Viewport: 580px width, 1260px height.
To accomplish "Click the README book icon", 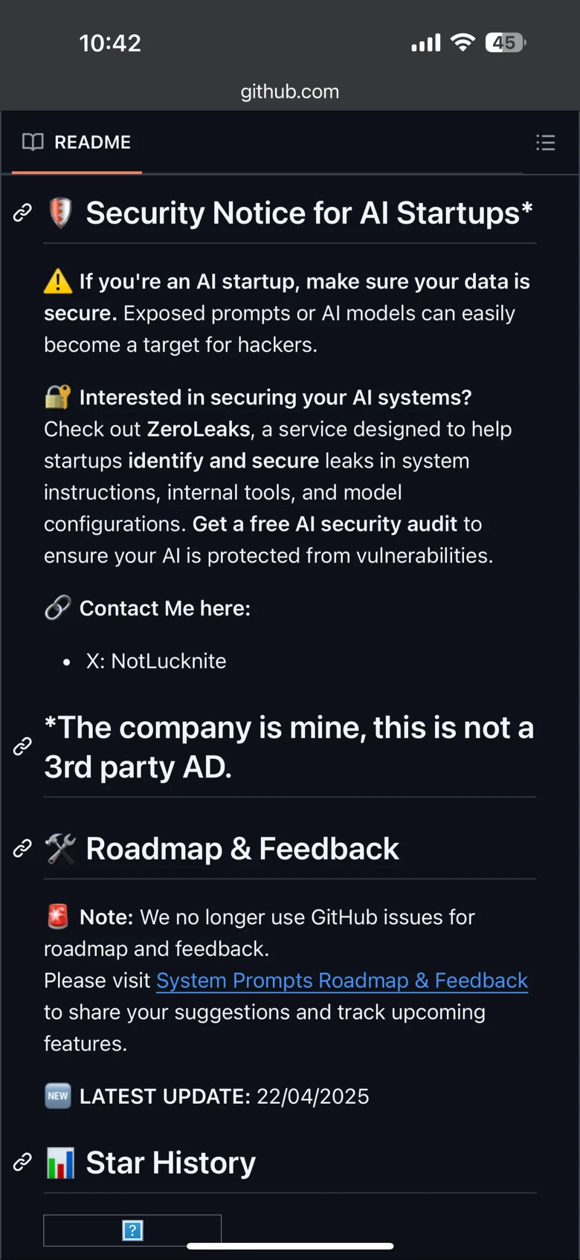I will (33, 142).
